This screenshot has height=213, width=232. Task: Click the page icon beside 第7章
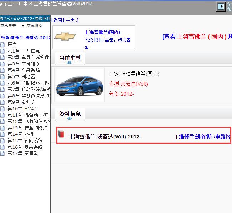2,89
